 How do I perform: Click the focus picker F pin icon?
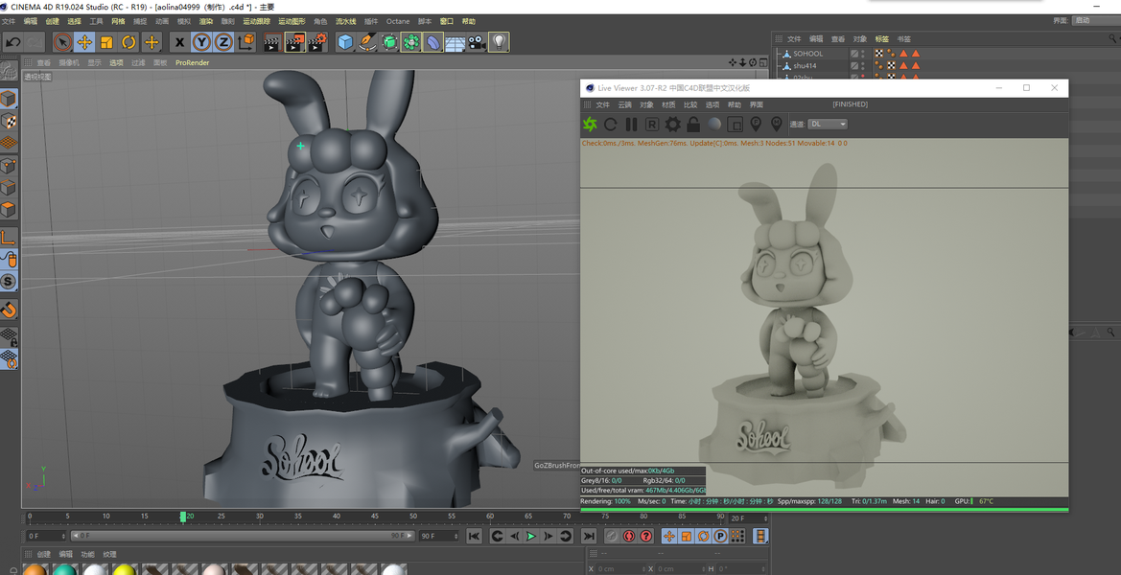(756, 125)
